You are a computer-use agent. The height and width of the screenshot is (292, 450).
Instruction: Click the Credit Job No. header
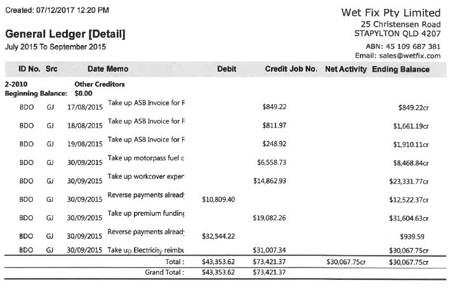[x=291, y=69]
